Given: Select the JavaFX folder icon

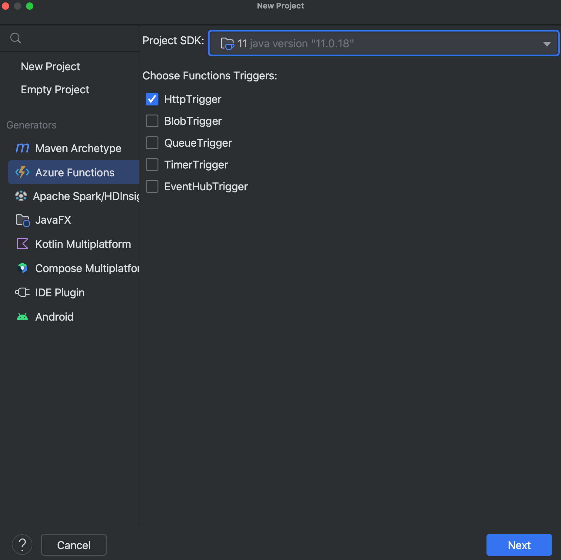Looking at the screenshot, I should tap(22, 220).
